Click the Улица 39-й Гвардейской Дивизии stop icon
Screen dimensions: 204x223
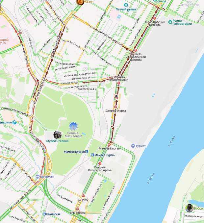coord(136,50)
